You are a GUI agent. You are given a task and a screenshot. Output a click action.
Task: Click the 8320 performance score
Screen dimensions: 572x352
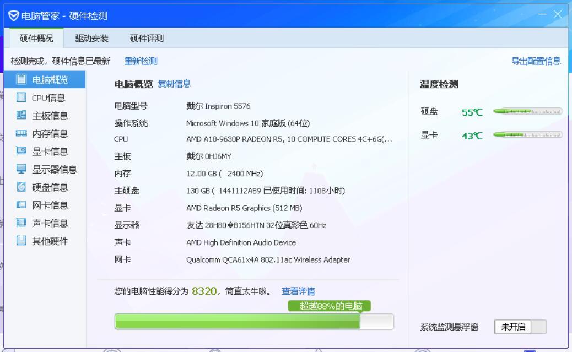coord(204,291)
